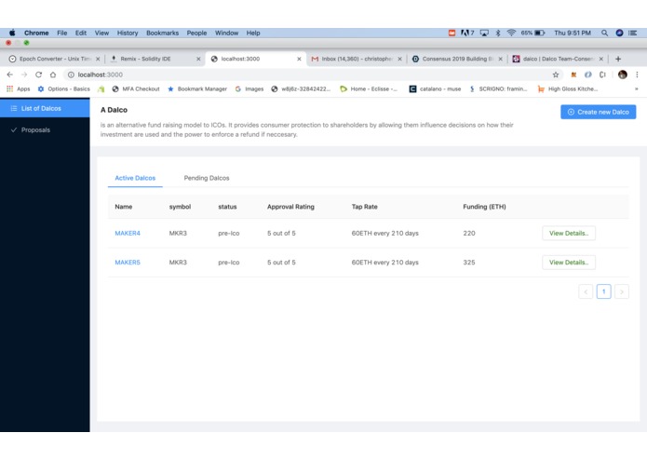Open Chrome profile avatar
647x460 pixels.
(623, 74)
